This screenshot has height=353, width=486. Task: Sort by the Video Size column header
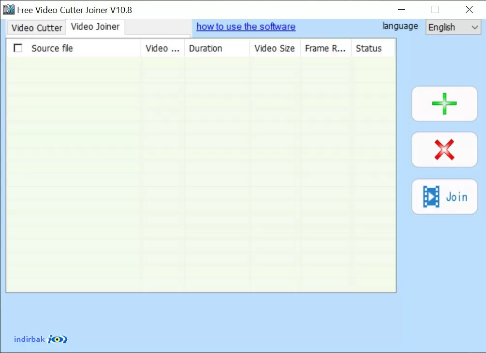[x=275, y=48]
